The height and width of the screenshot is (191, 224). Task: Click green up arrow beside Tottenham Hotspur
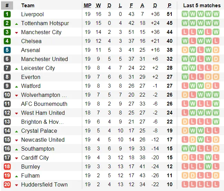point(17,23)
